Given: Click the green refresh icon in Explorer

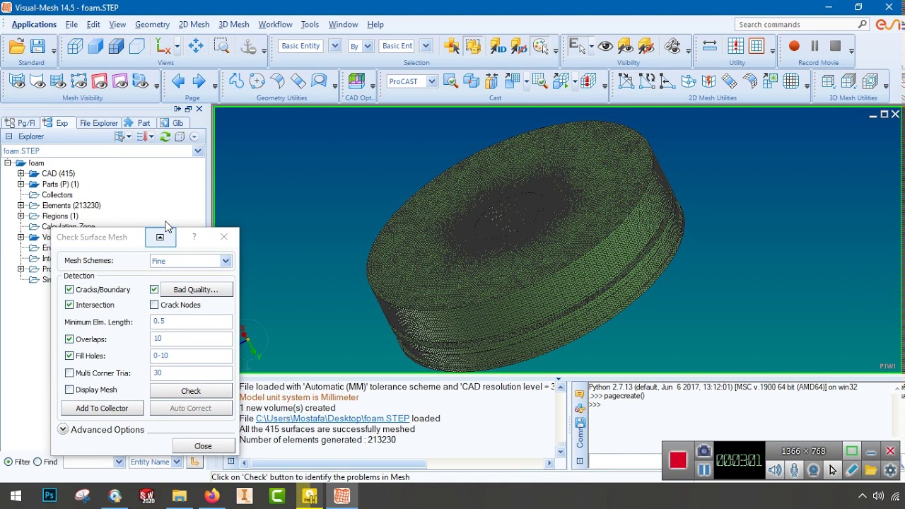Looking at the screenshot, I should coord(165,136).
